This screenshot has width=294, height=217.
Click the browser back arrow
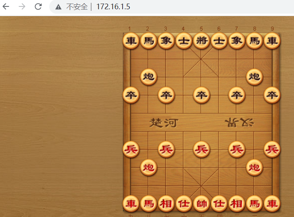click(6, 7)
